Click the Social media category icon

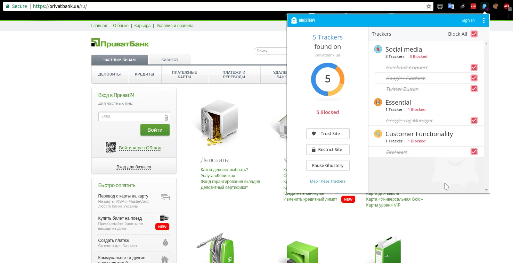pyautogui.click(x=378, y=49)
